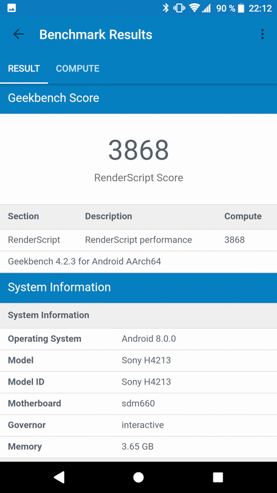Tap the Android recent apps button
This screenshot has width=277, height=493.
(217, 477)
